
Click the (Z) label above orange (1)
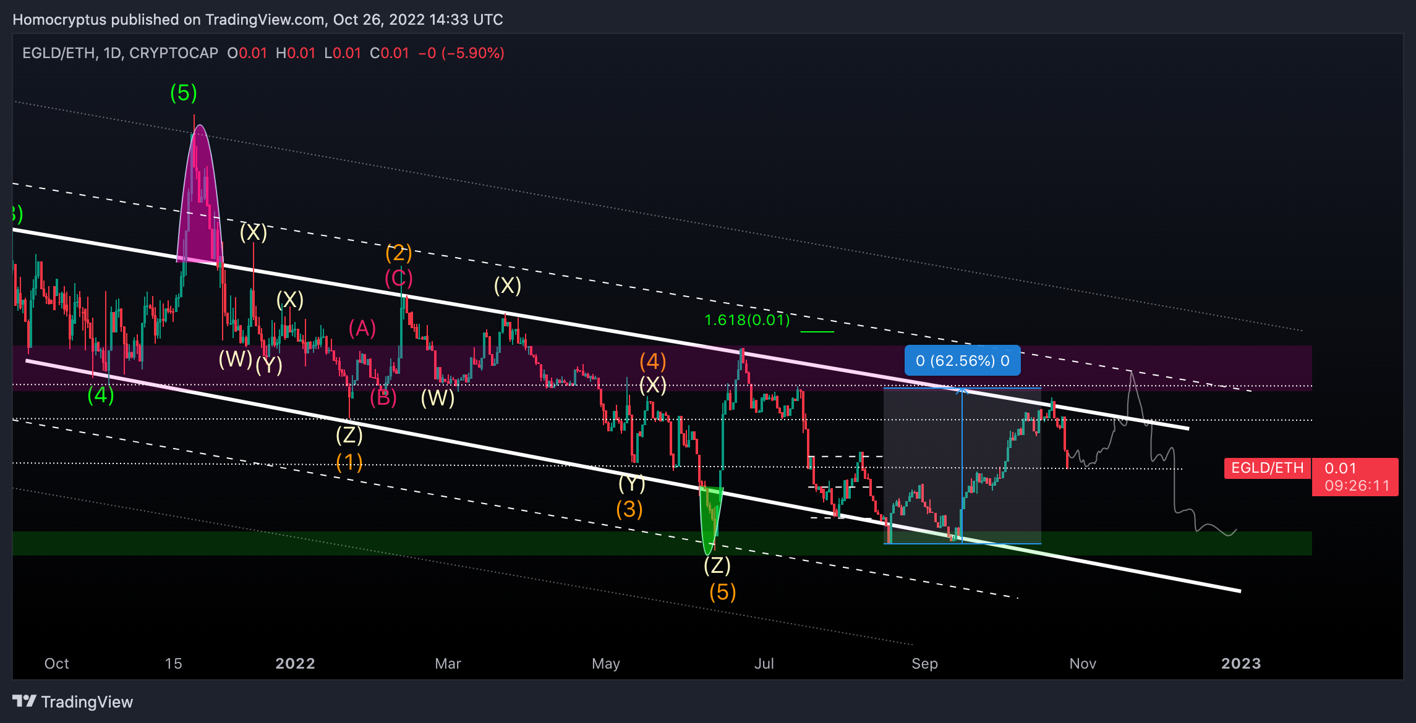point(349,435)
